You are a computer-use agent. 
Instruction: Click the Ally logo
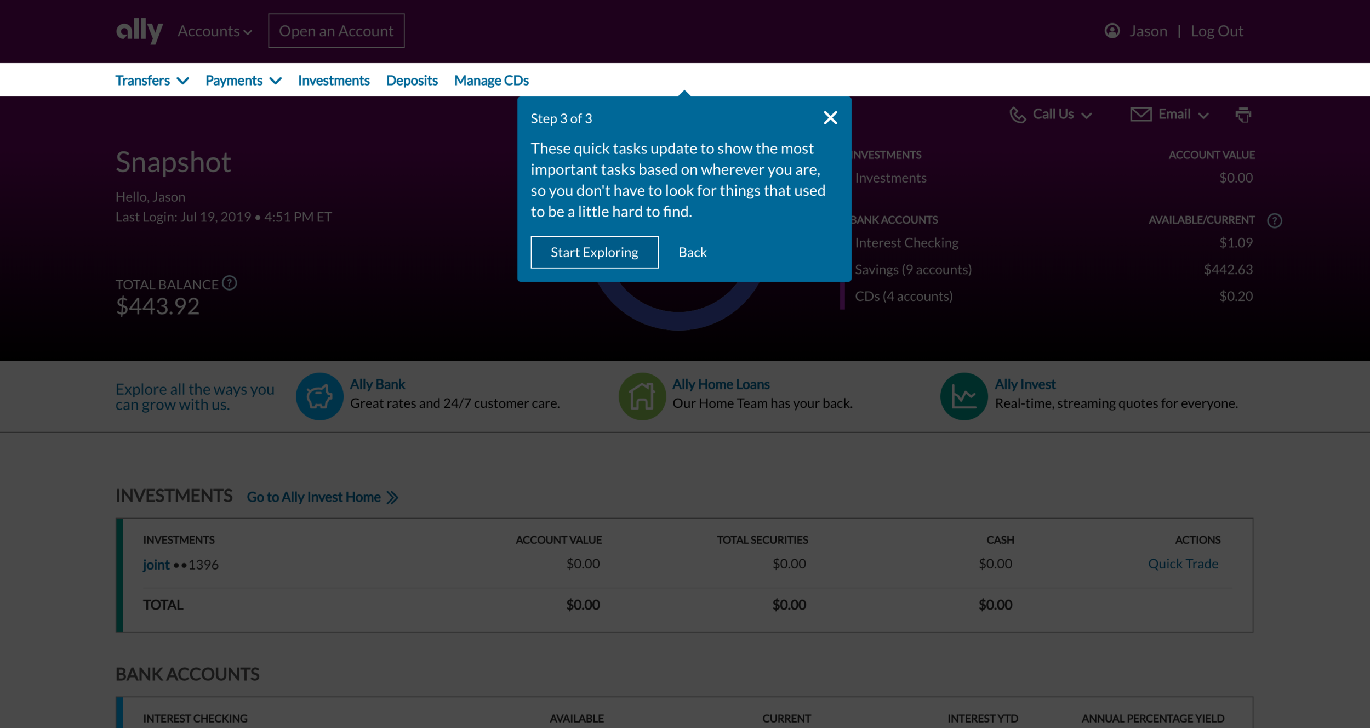coord(139,30)
